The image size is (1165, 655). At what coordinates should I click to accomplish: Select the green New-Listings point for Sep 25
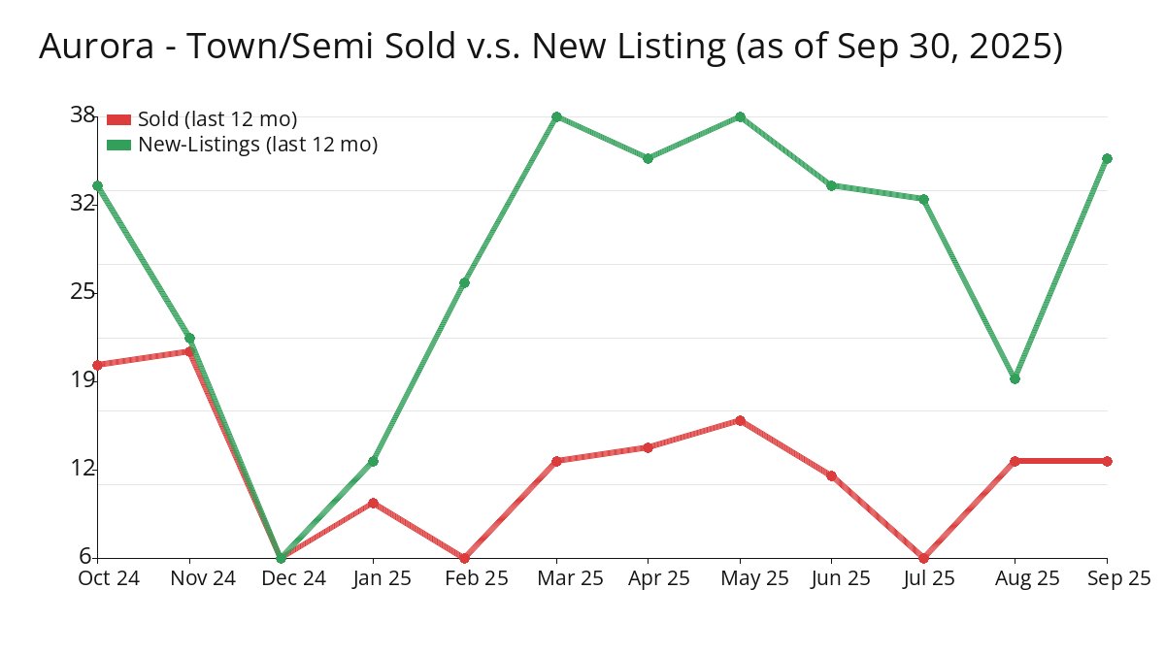coord(1107,158)
